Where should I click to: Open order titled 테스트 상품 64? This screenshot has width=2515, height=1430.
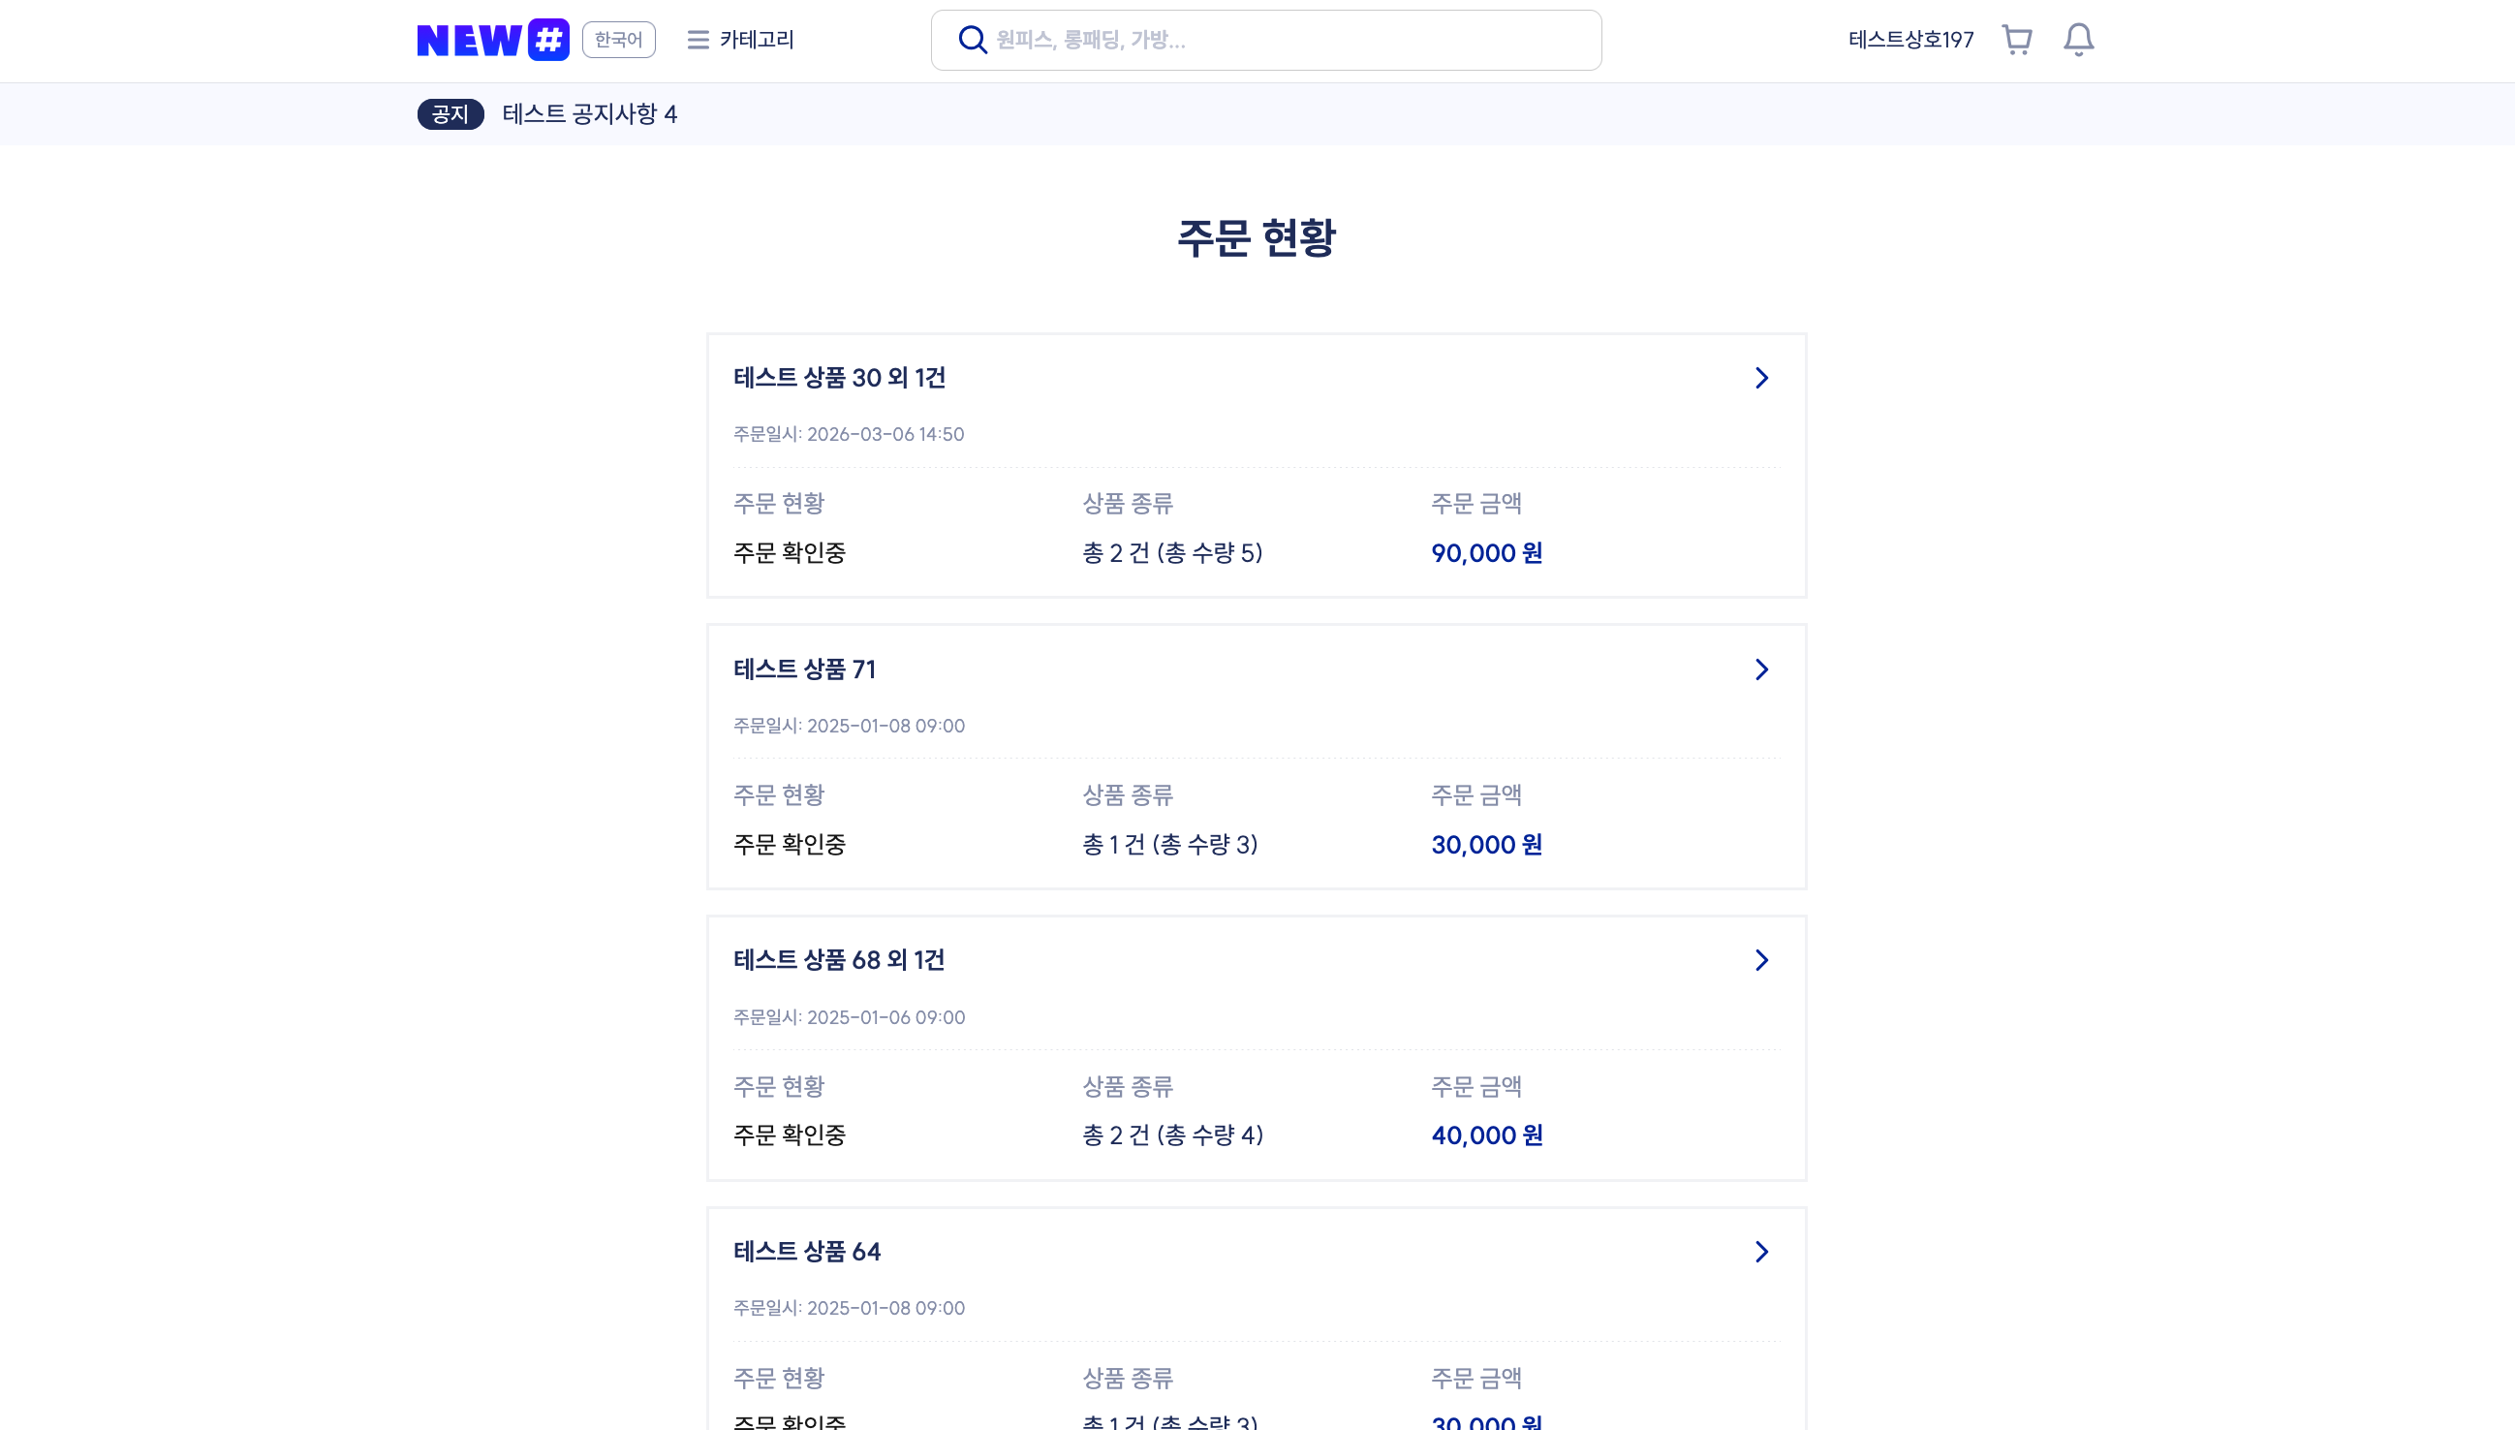[x=807, y=1253]
